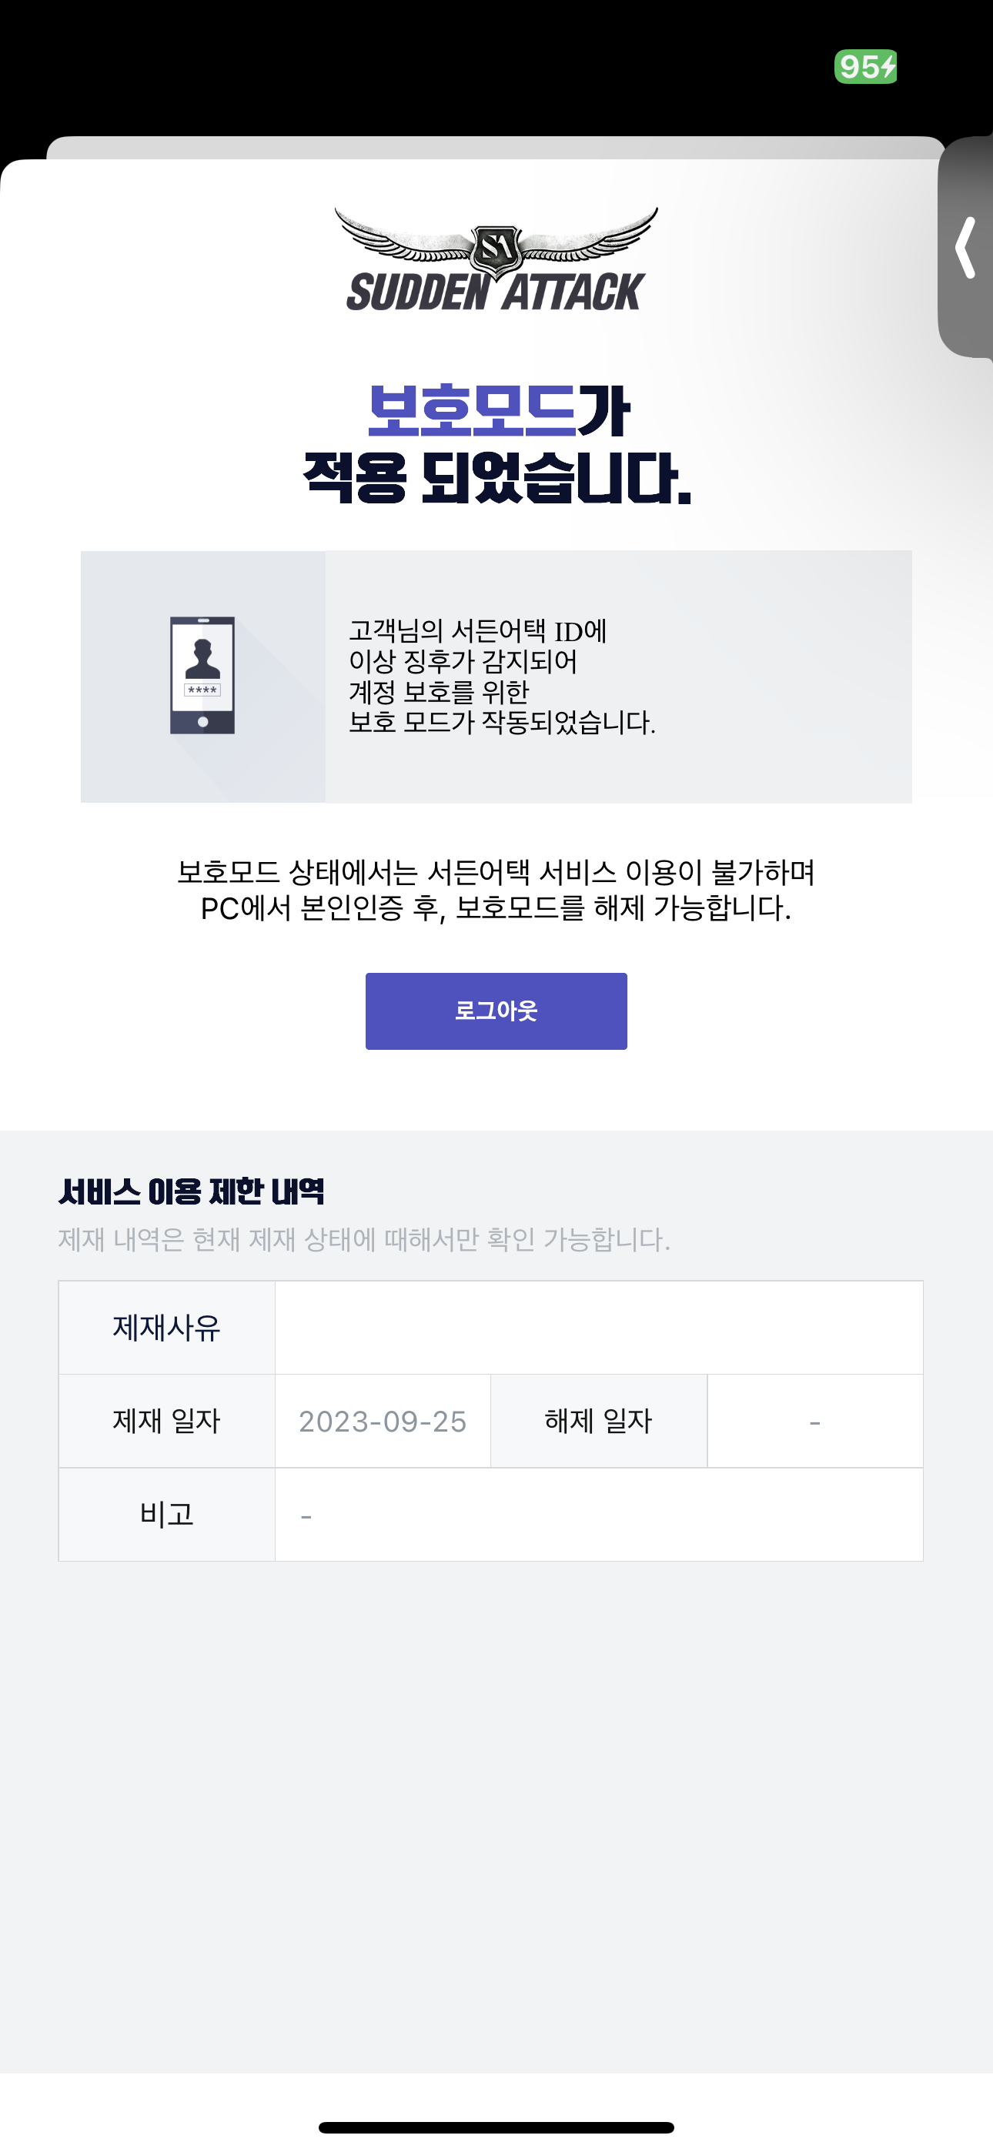Click the 서비스 이용 제한 내역 heading
This screenshot has height=2152, width=993.
pos(192,1191)
